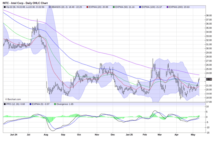Click the 38.00 price axis label
The image size is (213, 142).
tap(209, 16)
